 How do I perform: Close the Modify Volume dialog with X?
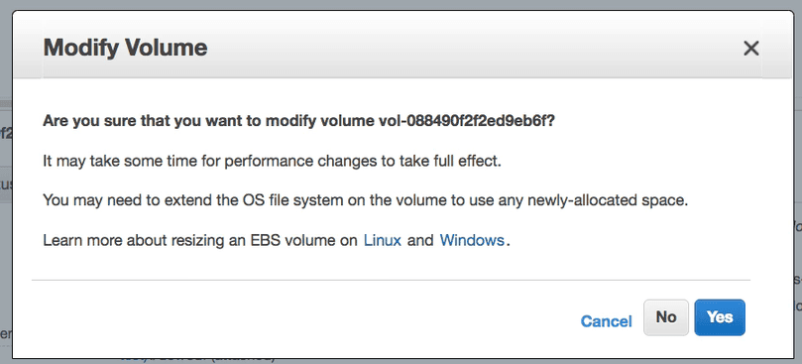[x=750, y=49]
